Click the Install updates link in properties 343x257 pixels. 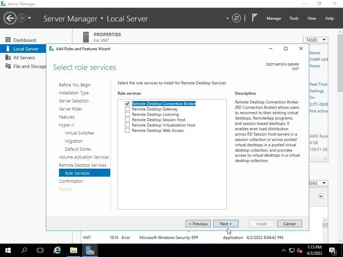(x=319, y=59)
